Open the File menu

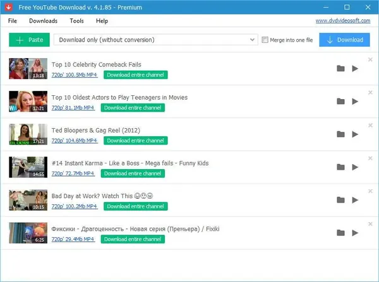click(x=13, y=21)
